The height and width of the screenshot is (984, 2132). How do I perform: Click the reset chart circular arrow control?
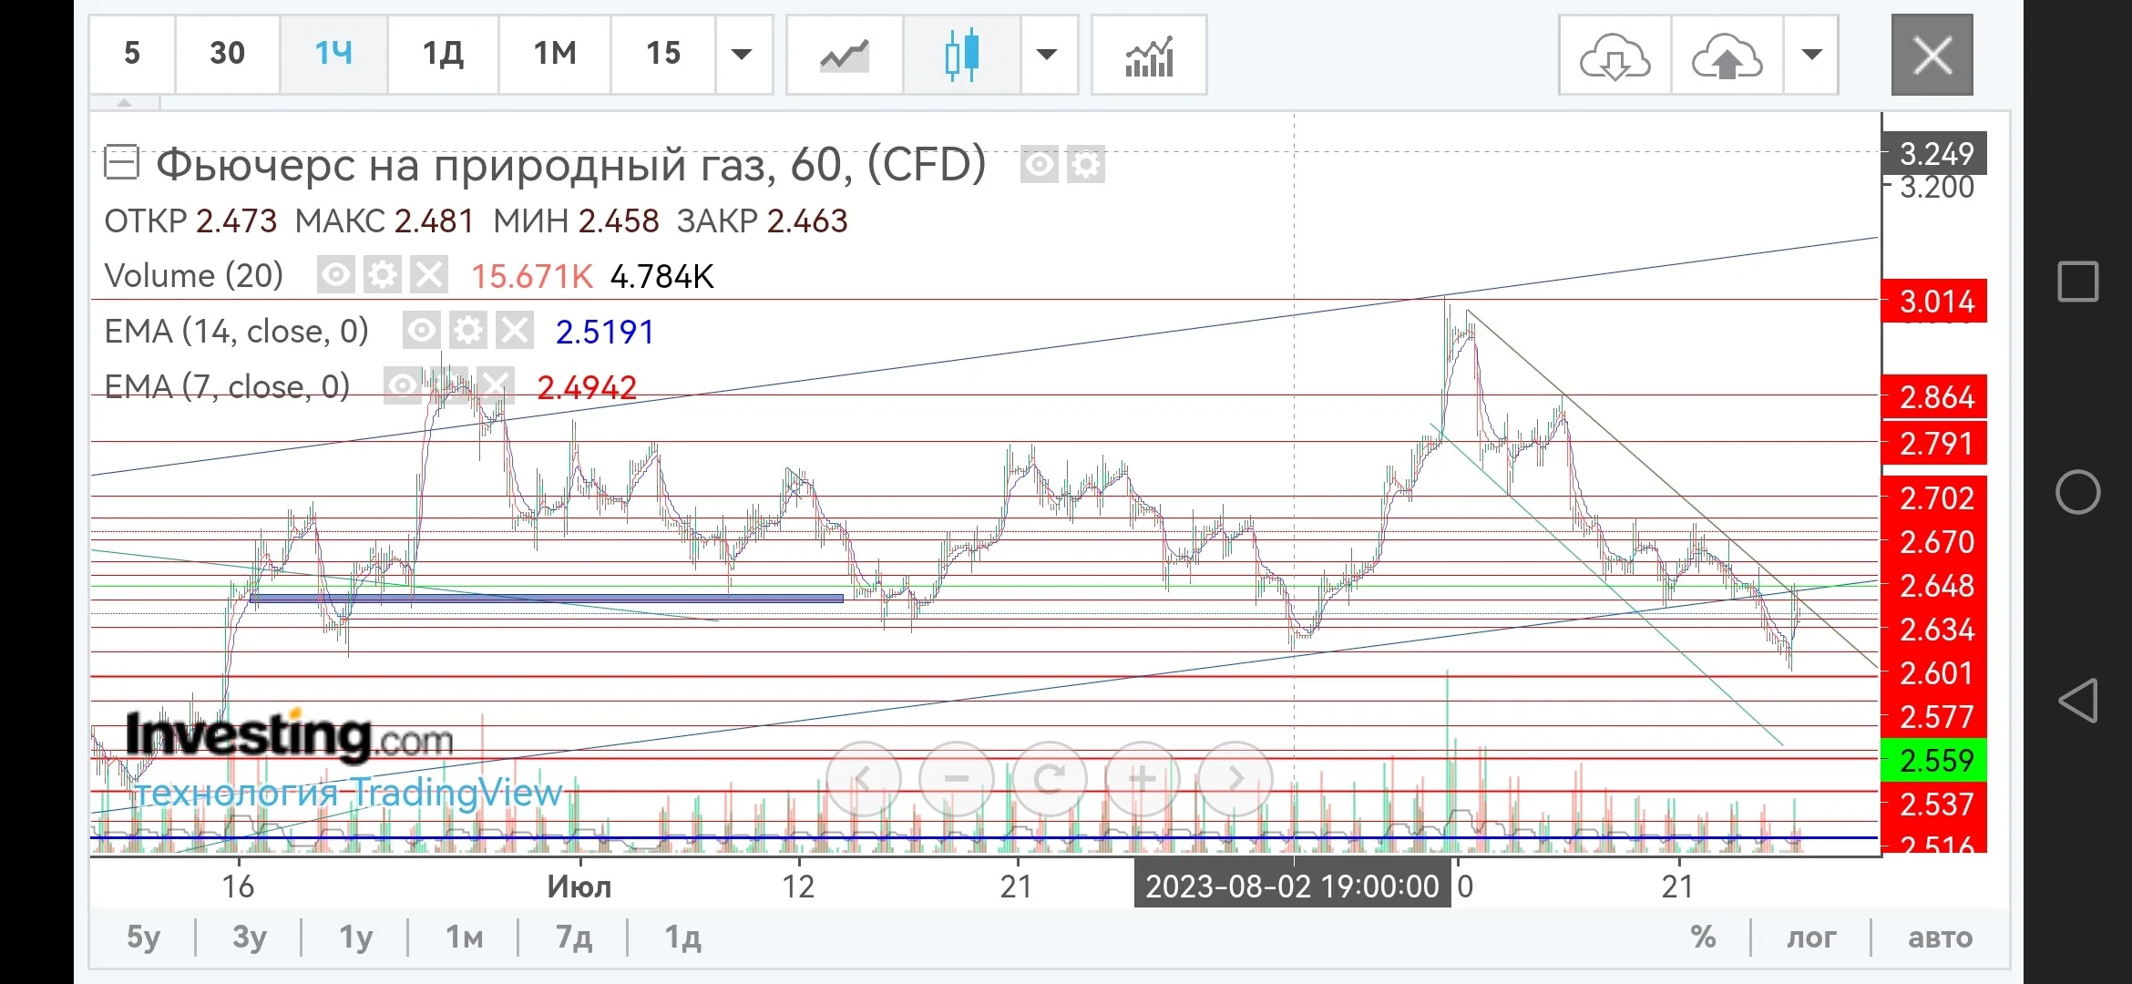click(x=1049, y=778)
